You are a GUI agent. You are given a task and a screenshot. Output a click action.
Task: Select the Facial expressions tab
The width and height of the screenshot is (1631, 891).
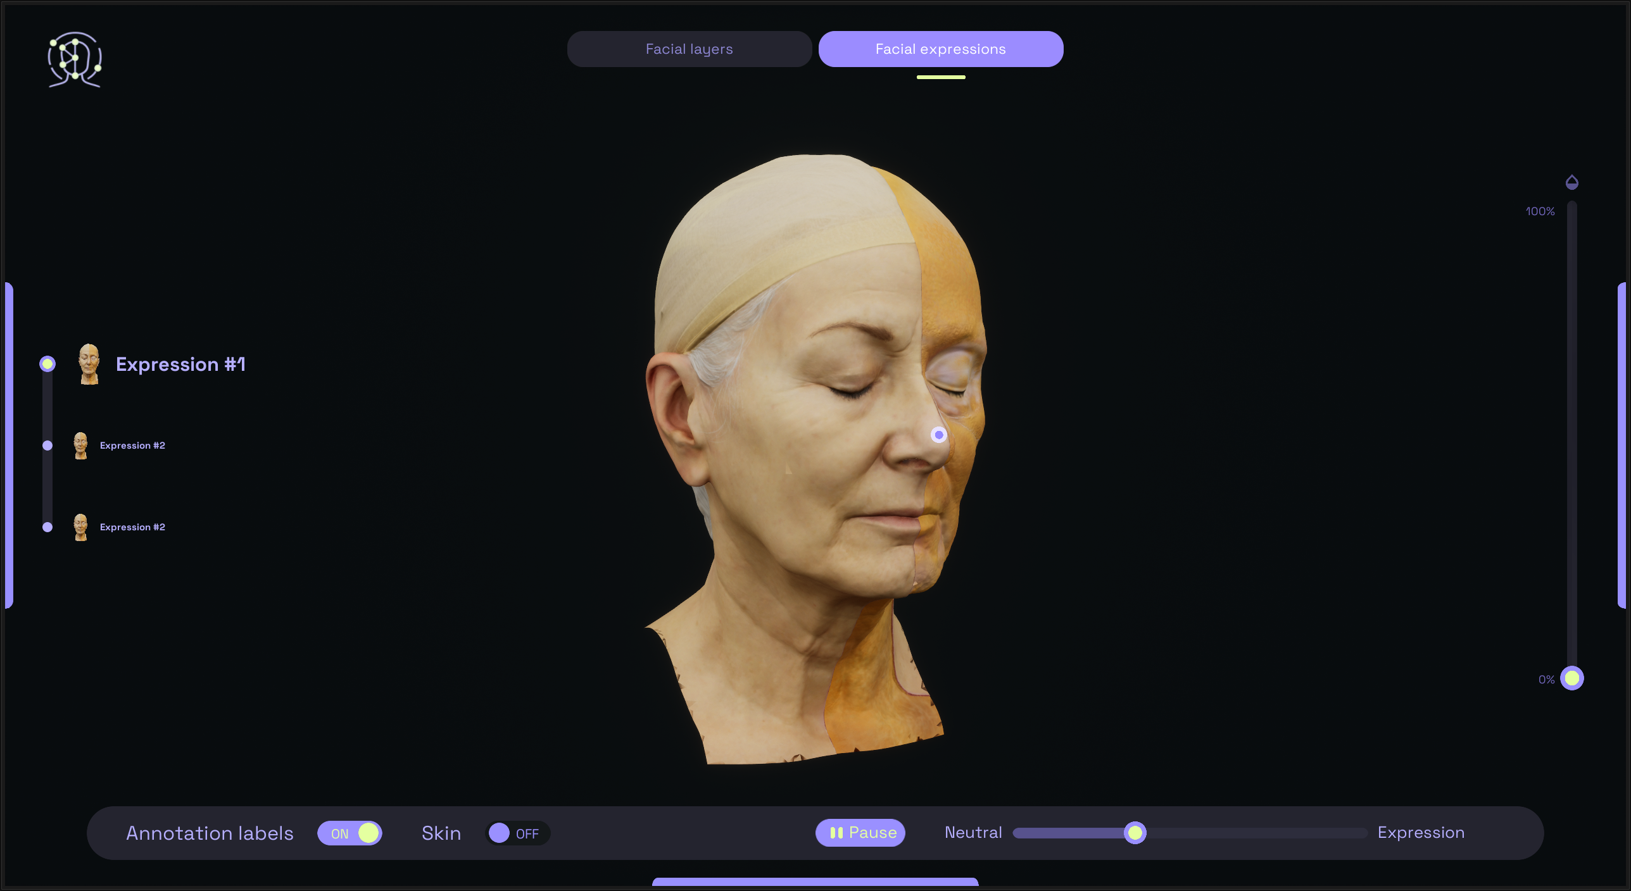click(940, 49)
